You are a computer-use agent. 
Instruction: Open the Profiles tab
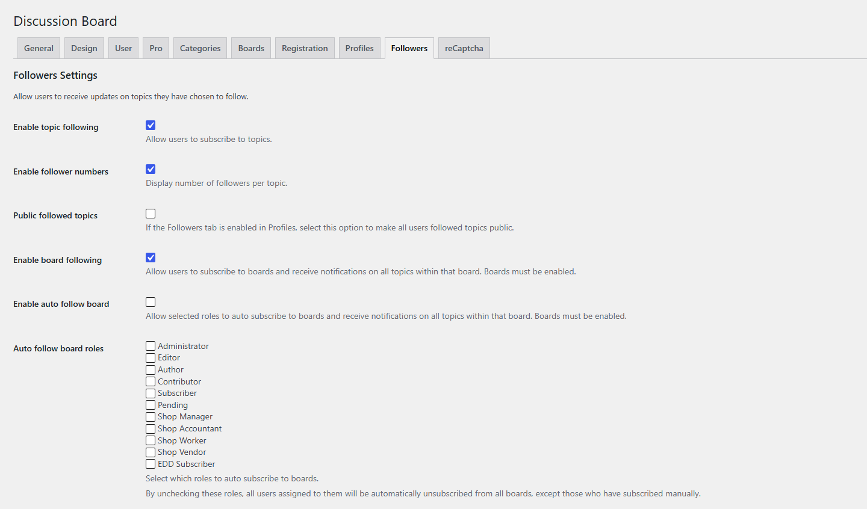(x=359, y=48)
